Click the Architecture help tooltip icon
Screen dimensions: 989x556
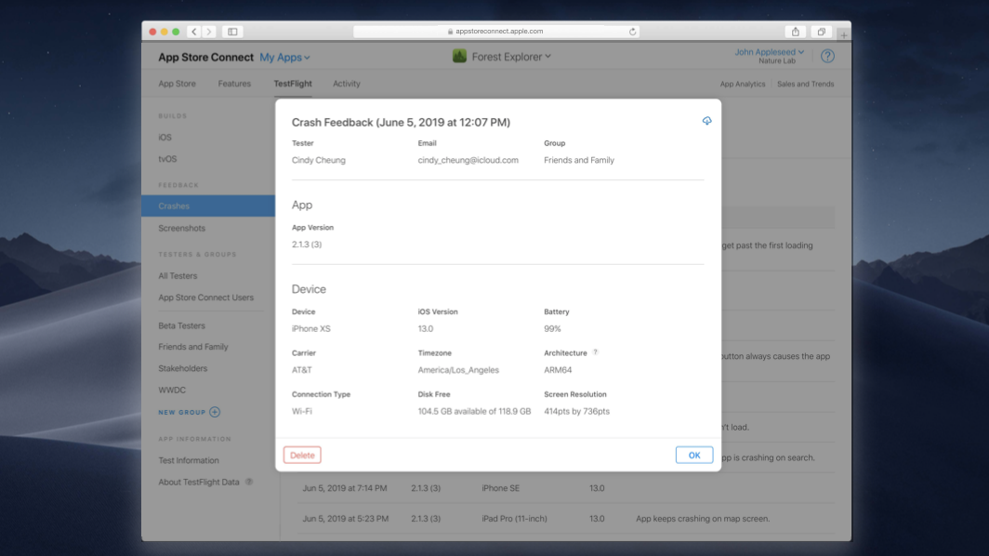tap(596, 352)
